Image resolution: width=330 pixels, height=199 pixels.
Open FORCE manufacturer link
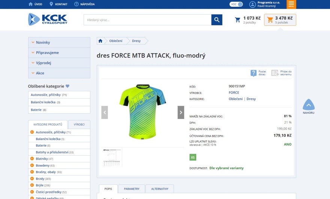[x=234, y=92]
